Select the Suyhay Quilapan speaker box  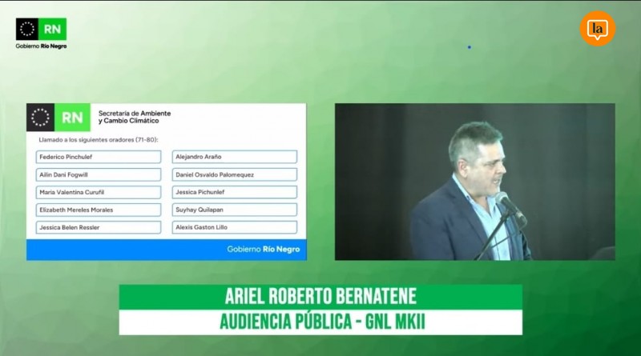235,210
